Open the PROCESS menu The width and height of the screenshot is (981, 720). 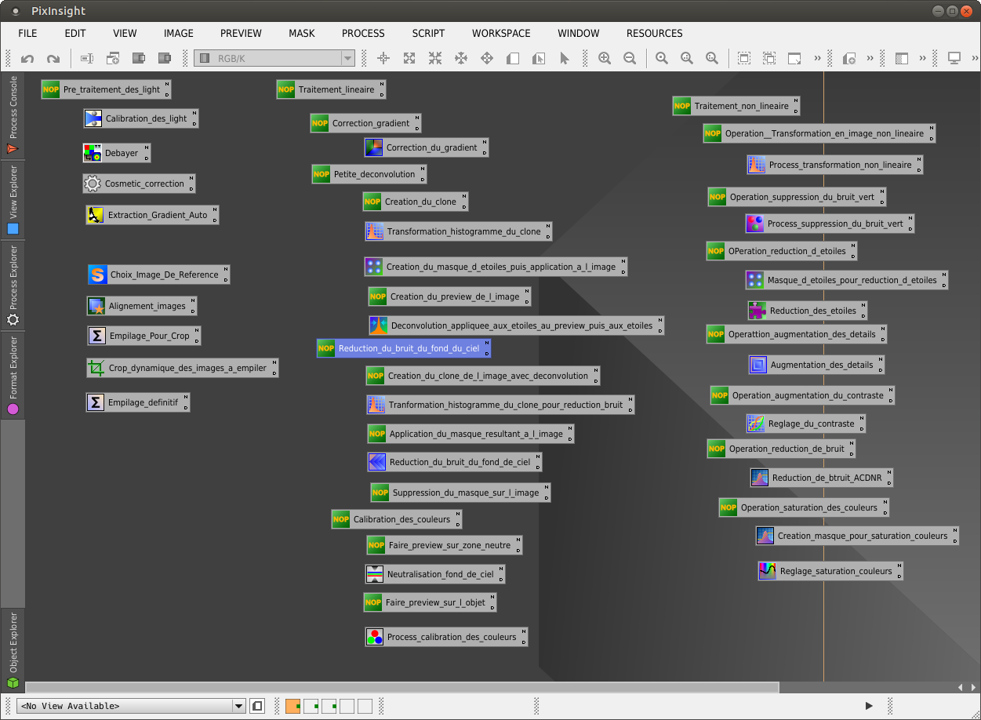[363, 34]
